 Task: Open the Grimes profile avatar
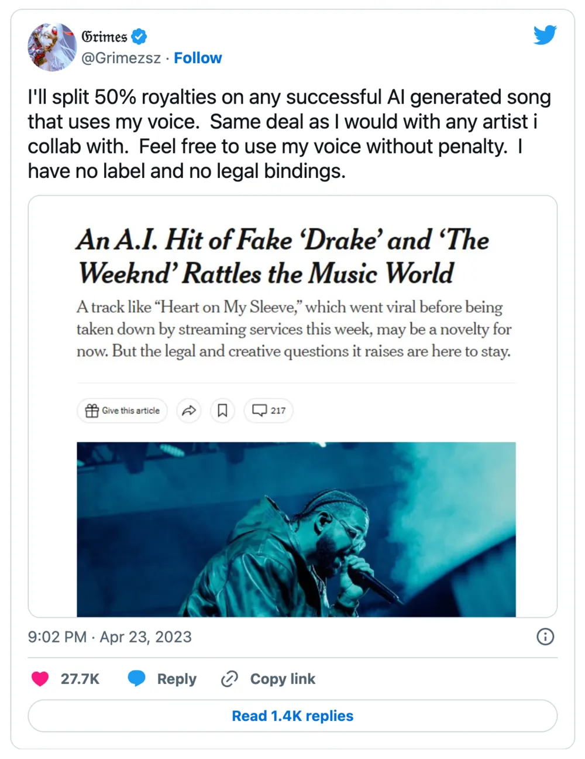52,47
